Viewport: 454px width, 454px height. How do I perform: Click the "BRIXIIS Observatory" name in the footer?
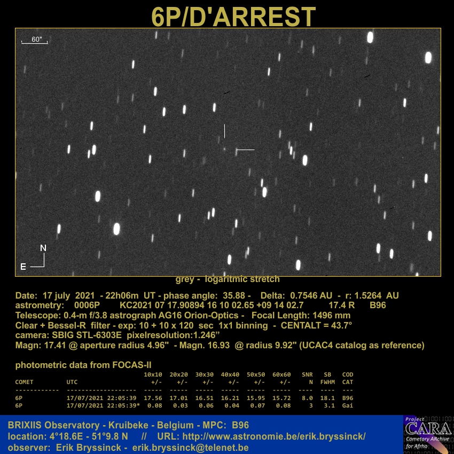[x=53, y=425]
